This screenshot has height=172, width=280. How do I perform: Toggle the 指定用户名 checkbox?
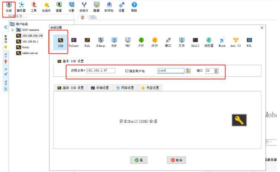click(x=127, y=71)
